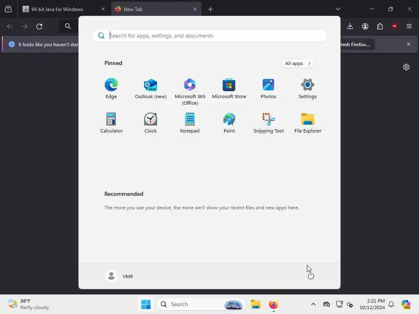Select the New Tab tab in Firefox
Viewport: 419px width, 314px height.
(x=156, y=9)
